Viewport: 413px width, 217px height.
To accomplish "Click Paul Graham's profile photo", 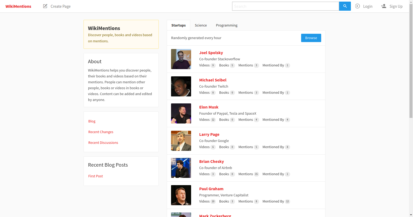I will 181,195.
